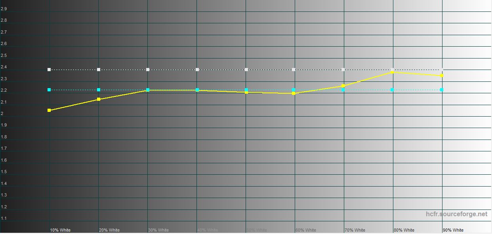Image resolution: width=492 pixels, height=234 pixels.
Task: Open the hcfr.sourceforge.net link
Action: click(x=456, y=214)
